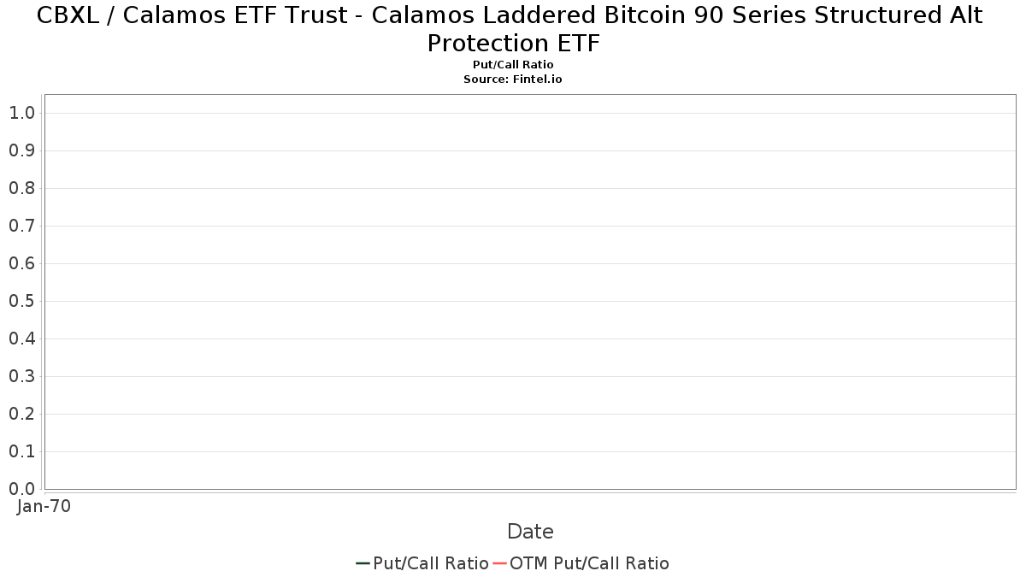The width and height of the screenshot is (1026, 577).
Task: Click the 0.0 y-axis label
Action: 21,489
